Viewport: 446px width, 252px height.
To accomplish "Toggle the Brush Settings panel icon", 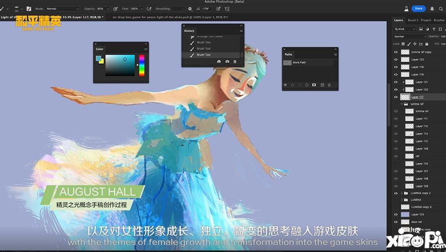I will coord(29,9).
